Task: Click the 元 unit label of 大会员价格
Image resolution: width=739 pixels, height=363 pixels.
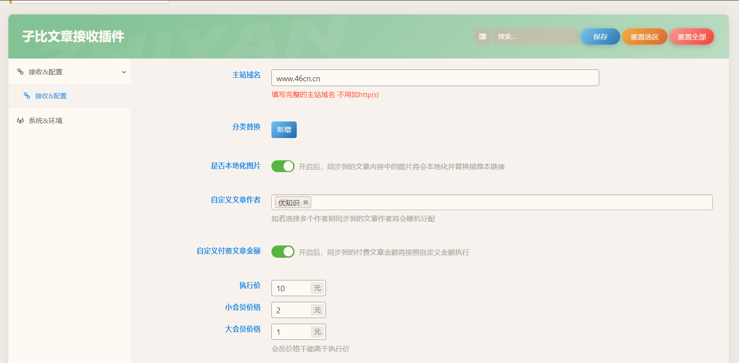Action: coord(317,332)
